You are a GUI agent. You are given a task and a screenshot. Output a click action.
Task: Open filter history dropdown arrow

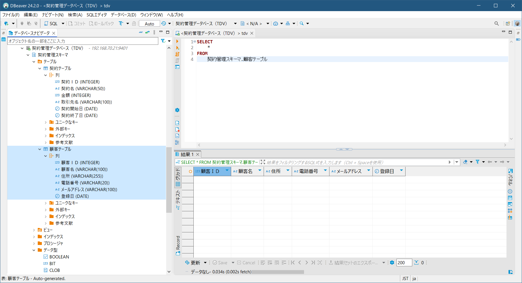[456, 162]
